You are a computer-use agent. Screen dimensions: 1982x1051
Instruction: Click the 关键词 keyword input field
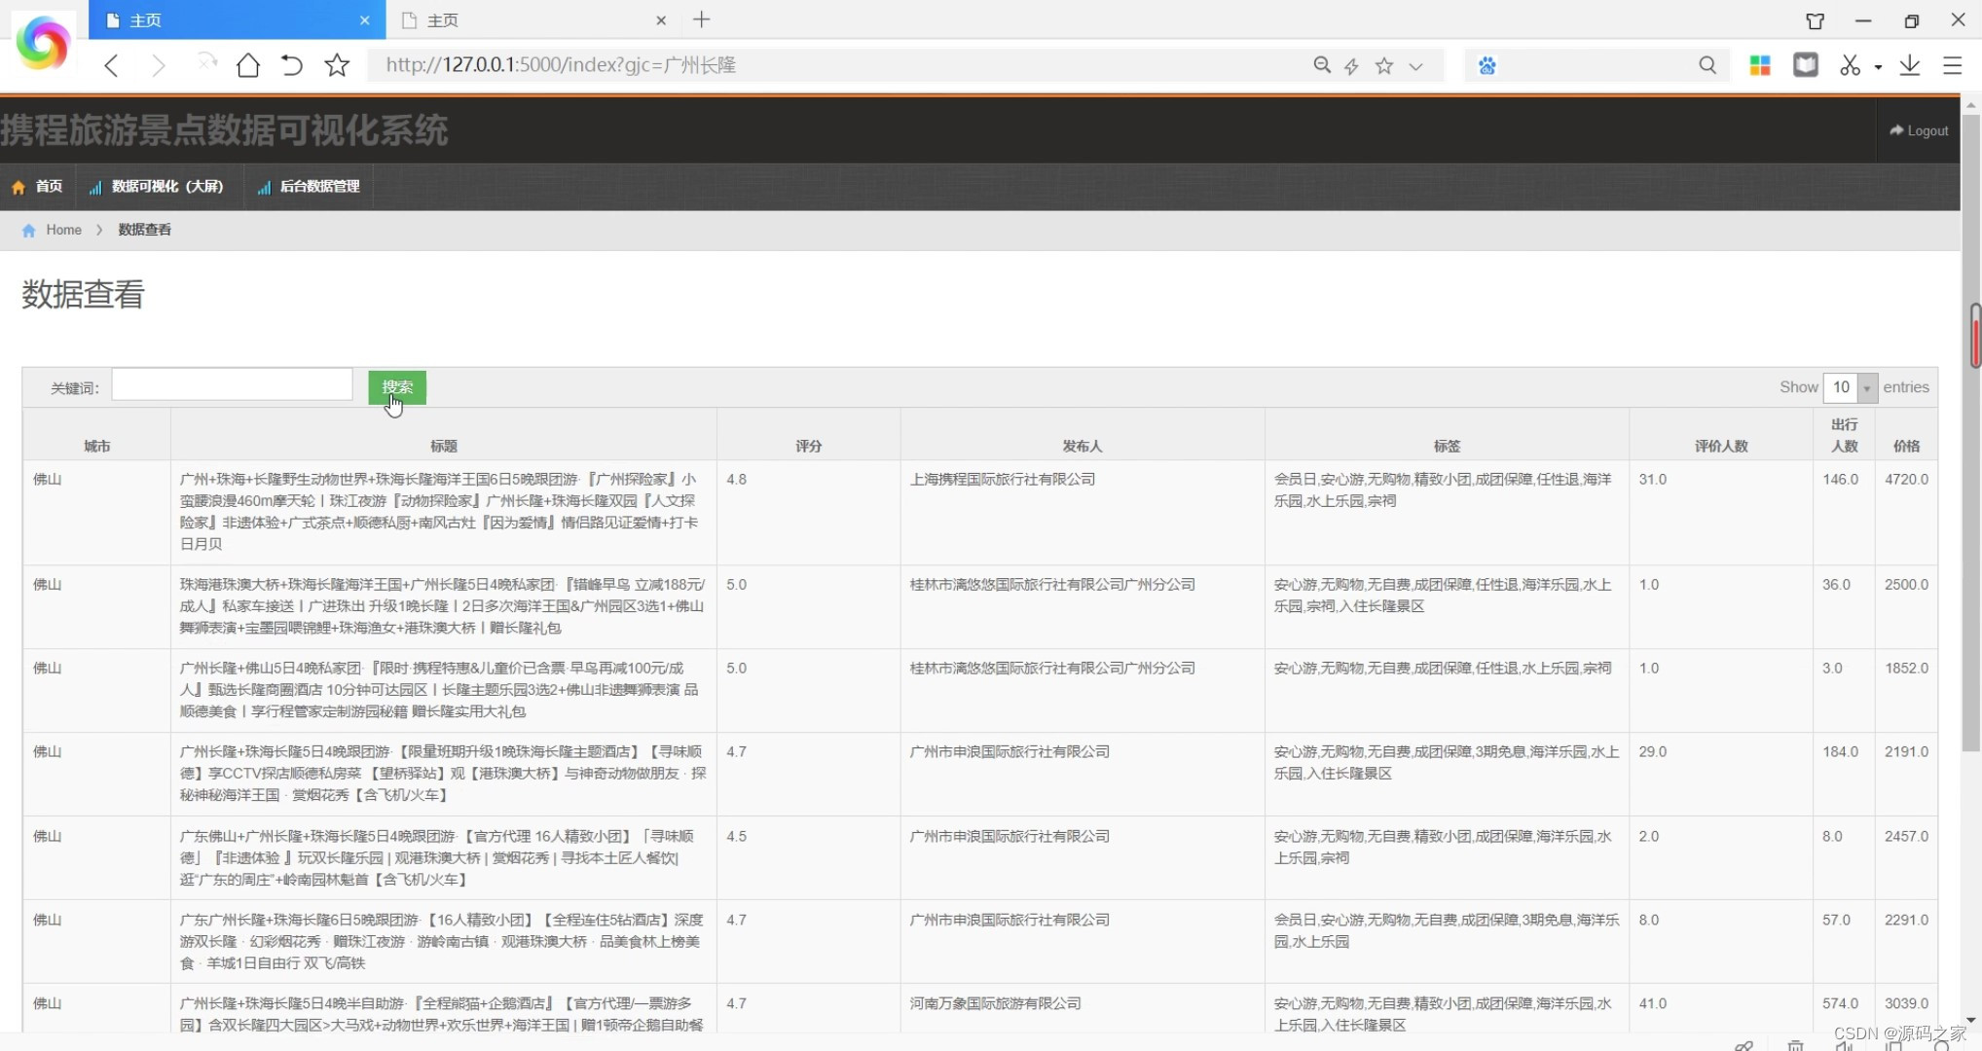[232, 384]
